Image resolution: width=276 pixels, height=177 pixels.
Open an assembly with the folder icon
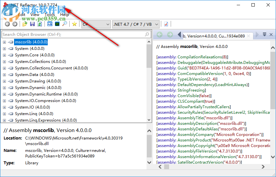coord(25,24)
